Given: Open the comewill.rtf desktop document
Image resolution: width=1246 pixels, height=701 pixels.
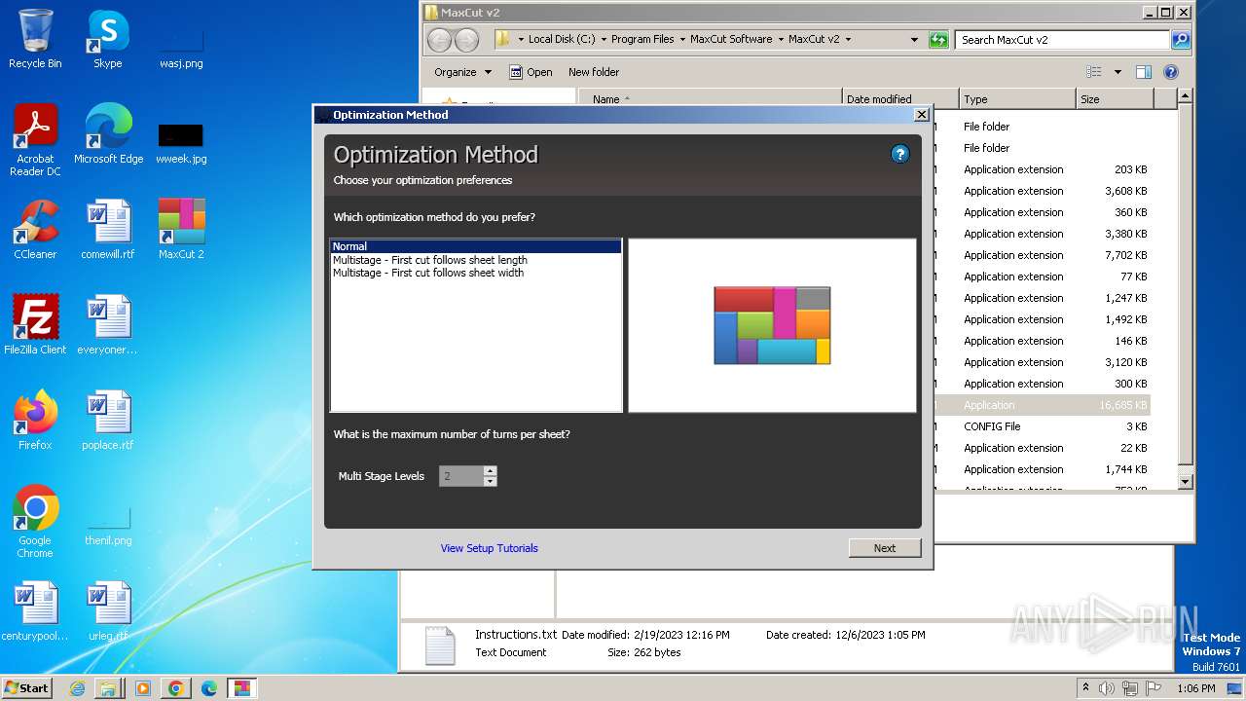Looking at the screenshot, I should click(108, 231).
